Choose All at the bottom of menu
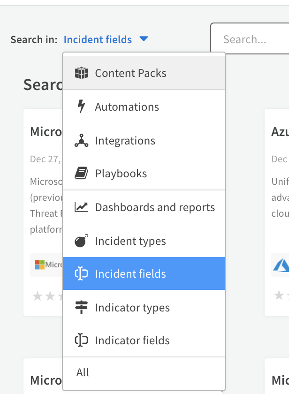289x394 pixels. (x=83, y=372)
